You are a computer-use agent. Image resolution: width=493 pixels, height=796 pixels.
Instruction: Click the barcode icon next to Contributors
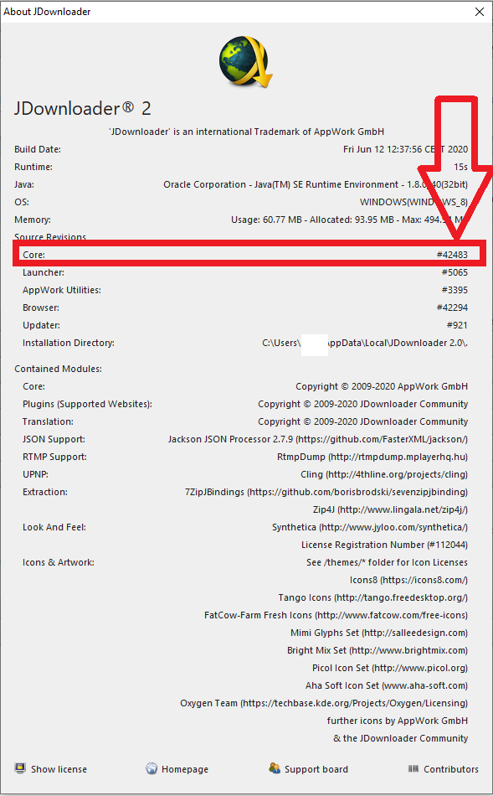[413, 768]
